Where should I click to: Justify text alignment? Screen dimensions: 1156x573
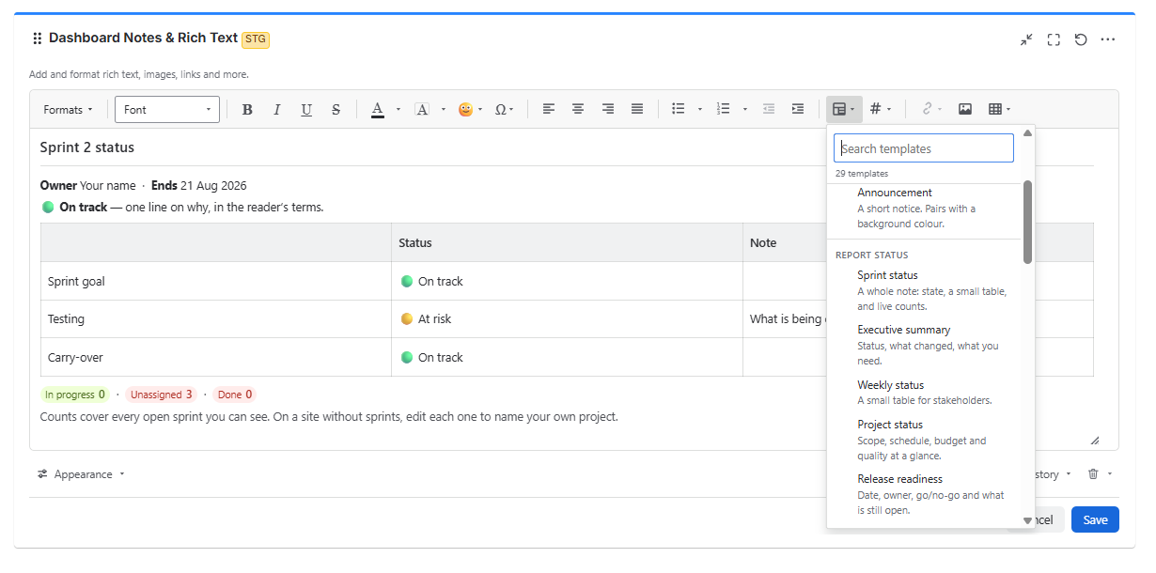point(637,110)
